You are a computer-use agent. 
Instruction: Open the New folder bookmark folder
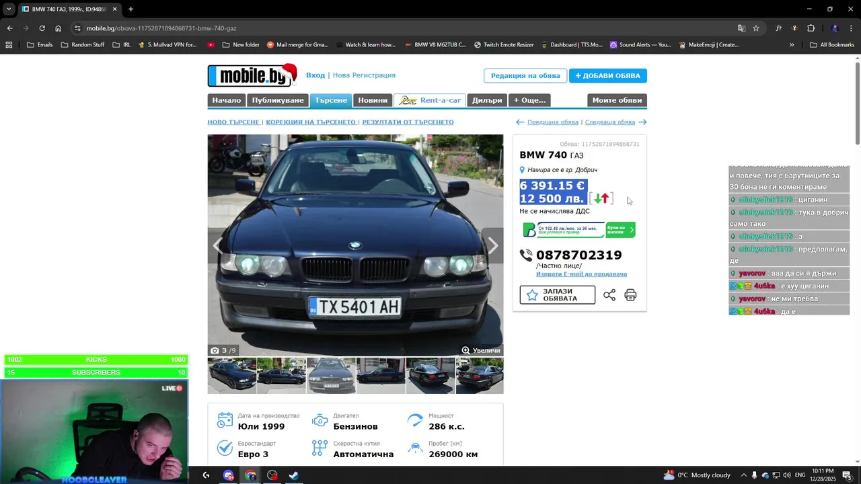tap(240, 45)
